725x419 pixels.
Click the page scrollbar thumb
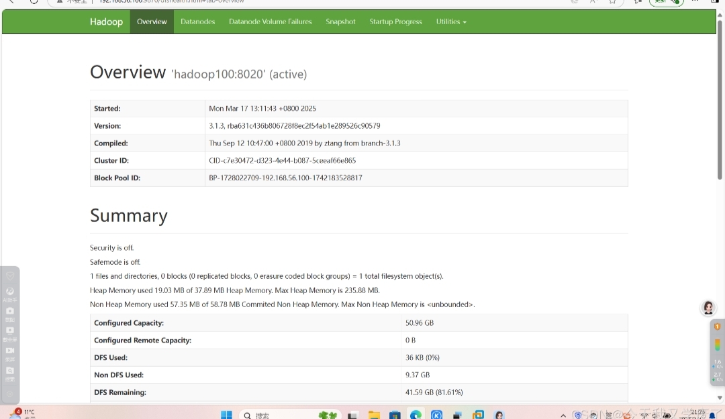720,99
